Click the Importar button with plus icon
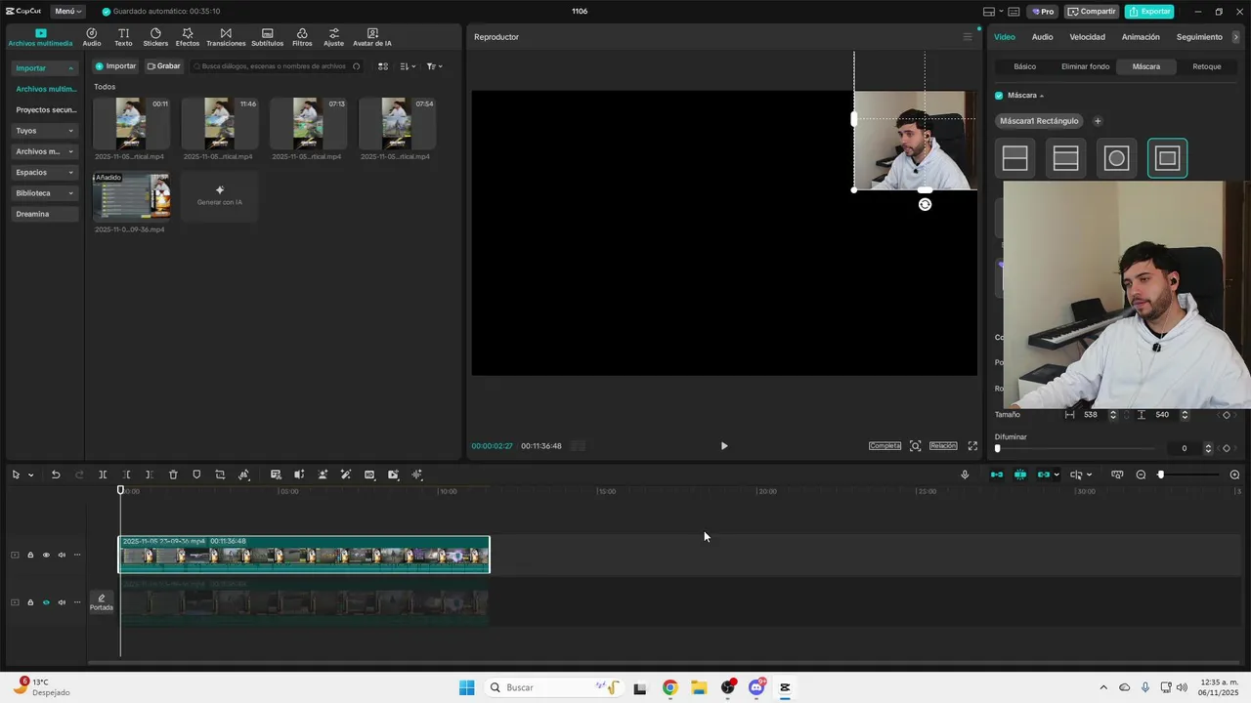The height and width of the screenshot is (703, 1251). pyautogui.click(x=115, y=66)
